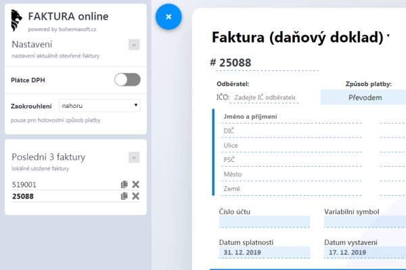Click the IČO odběratele input field
The image size is (406, 270).
[x=265, y=98]
